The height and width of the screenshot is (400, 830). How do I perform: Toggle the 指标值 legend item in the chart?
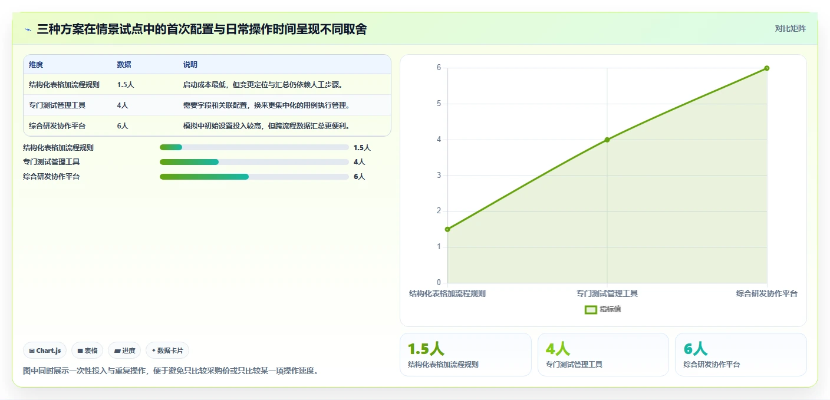(602, 309)
